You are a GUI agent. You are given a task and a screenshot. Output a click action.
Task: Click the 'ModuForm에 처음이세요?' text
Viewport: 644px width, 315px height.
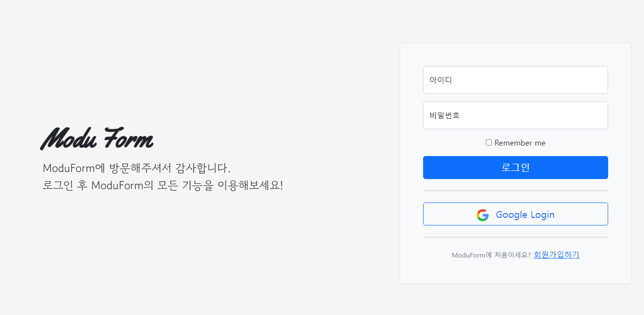491,255
